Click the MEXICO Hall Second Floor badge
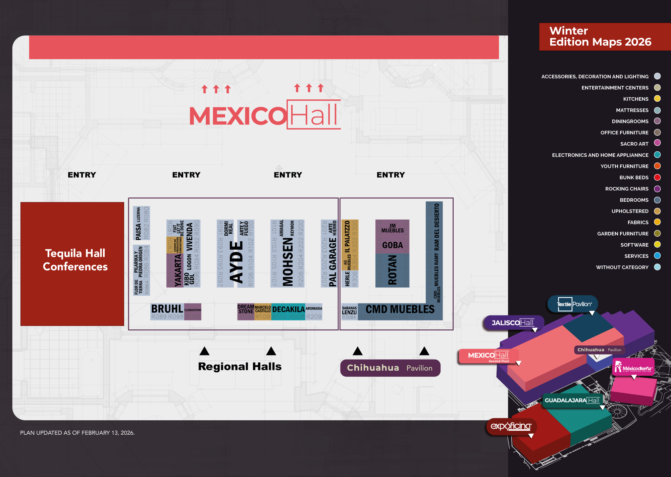This screenshot has height=477, width=671. 488,356
